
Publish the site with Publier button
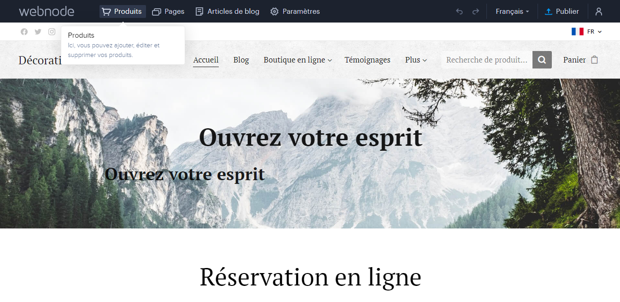tap(562, 11)
